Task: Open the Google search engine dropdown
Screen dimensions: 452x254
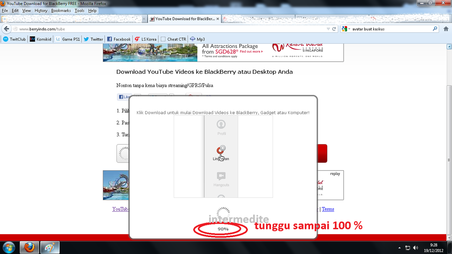Action: 346,29
